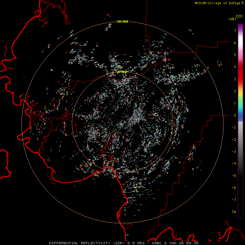This screenshot has width=245, height=245.
Task: Click the 4 value on the color scale
Action: pos(235,67)
